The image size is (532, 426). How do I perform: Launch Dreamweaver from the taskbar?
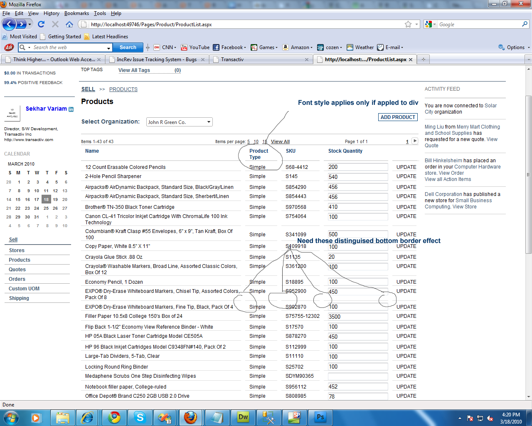coord(243,417)
